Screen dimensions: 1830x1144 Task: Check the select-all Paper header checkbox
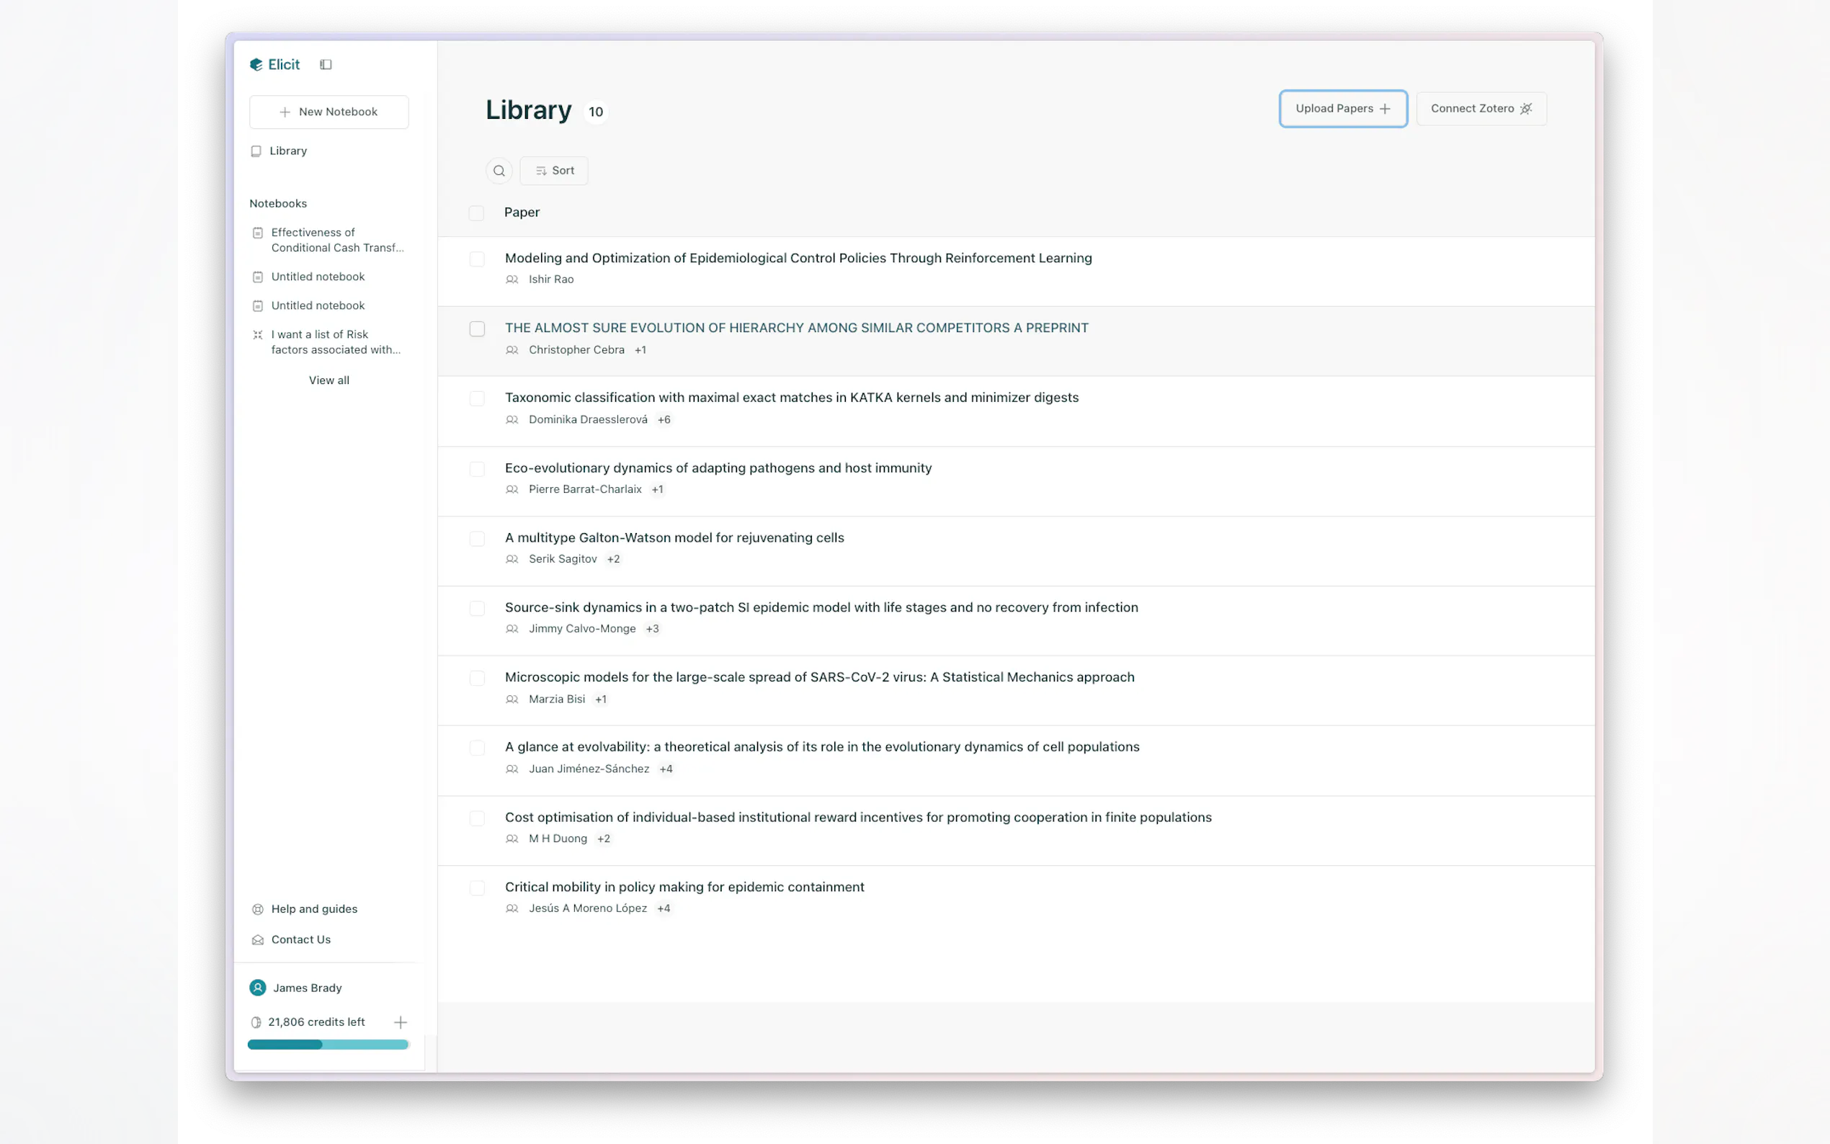(x=476, y=213)
